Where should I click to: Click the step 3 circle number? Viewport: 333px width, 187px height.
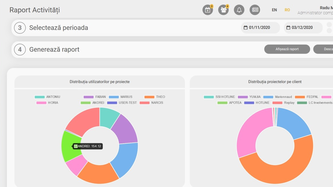pos(20,28)
